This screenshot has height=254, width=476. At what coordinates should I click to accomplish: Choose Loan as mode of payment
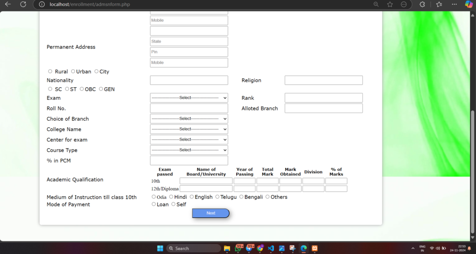tap(153, 204)
